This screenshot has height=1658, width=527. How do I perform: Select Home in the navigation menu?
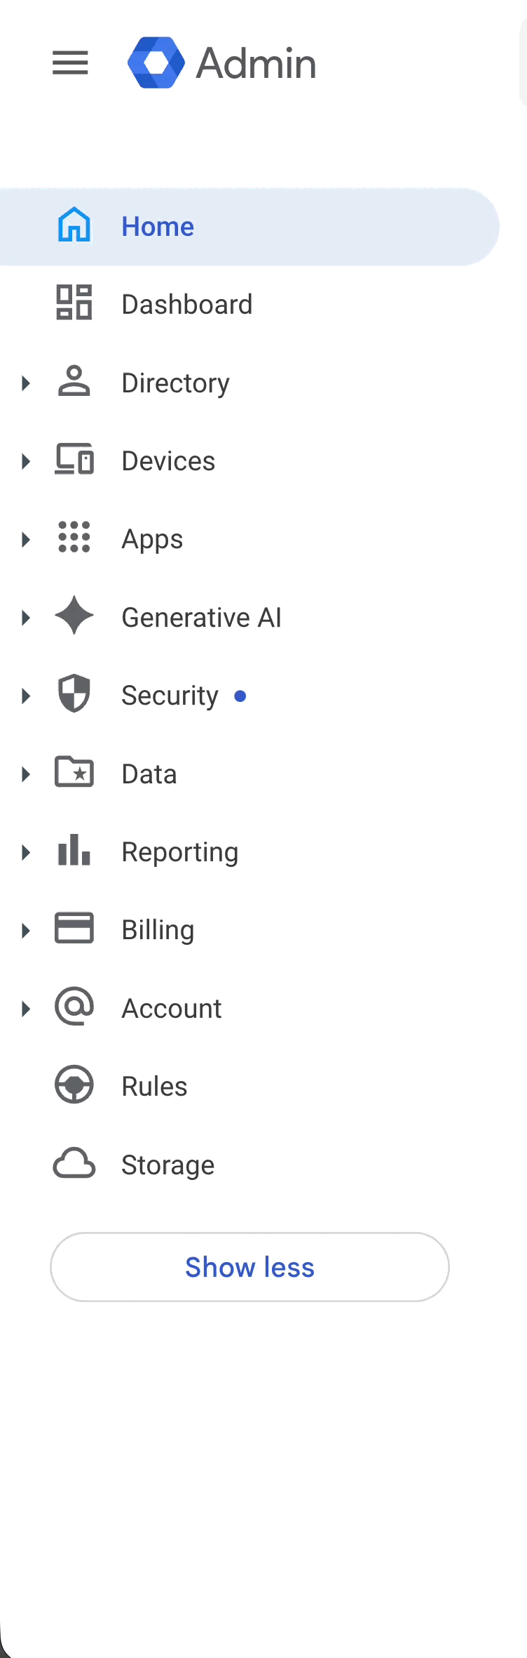tap(158, 227)
